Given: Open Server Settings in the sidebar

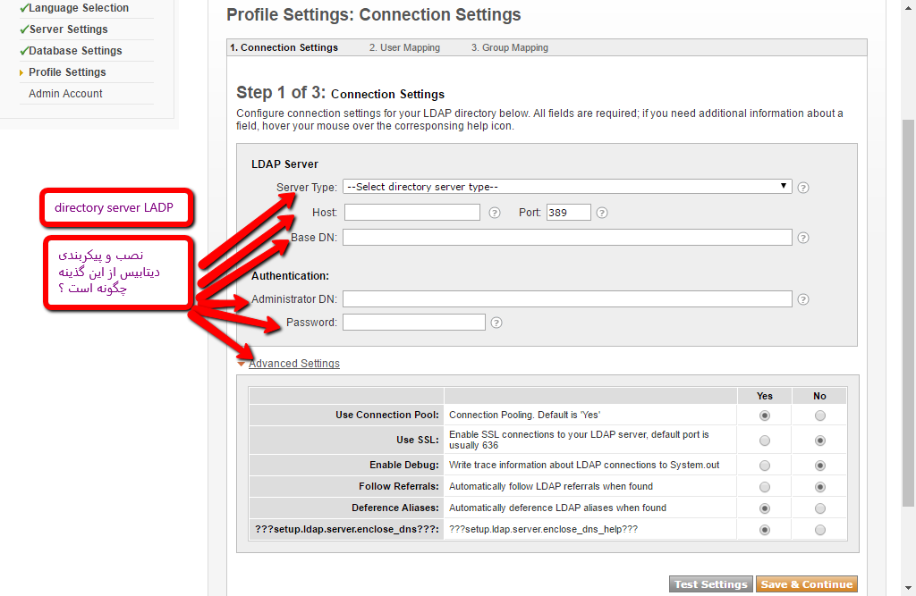Looking at the screenshot, I should coord(68,29).
